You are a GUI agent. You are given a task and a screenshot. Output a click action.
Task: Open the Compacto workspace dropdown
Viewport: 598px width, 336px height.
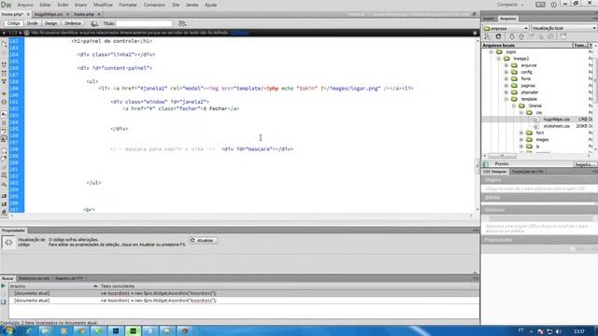pyautogui.click(x=510, y=5)
